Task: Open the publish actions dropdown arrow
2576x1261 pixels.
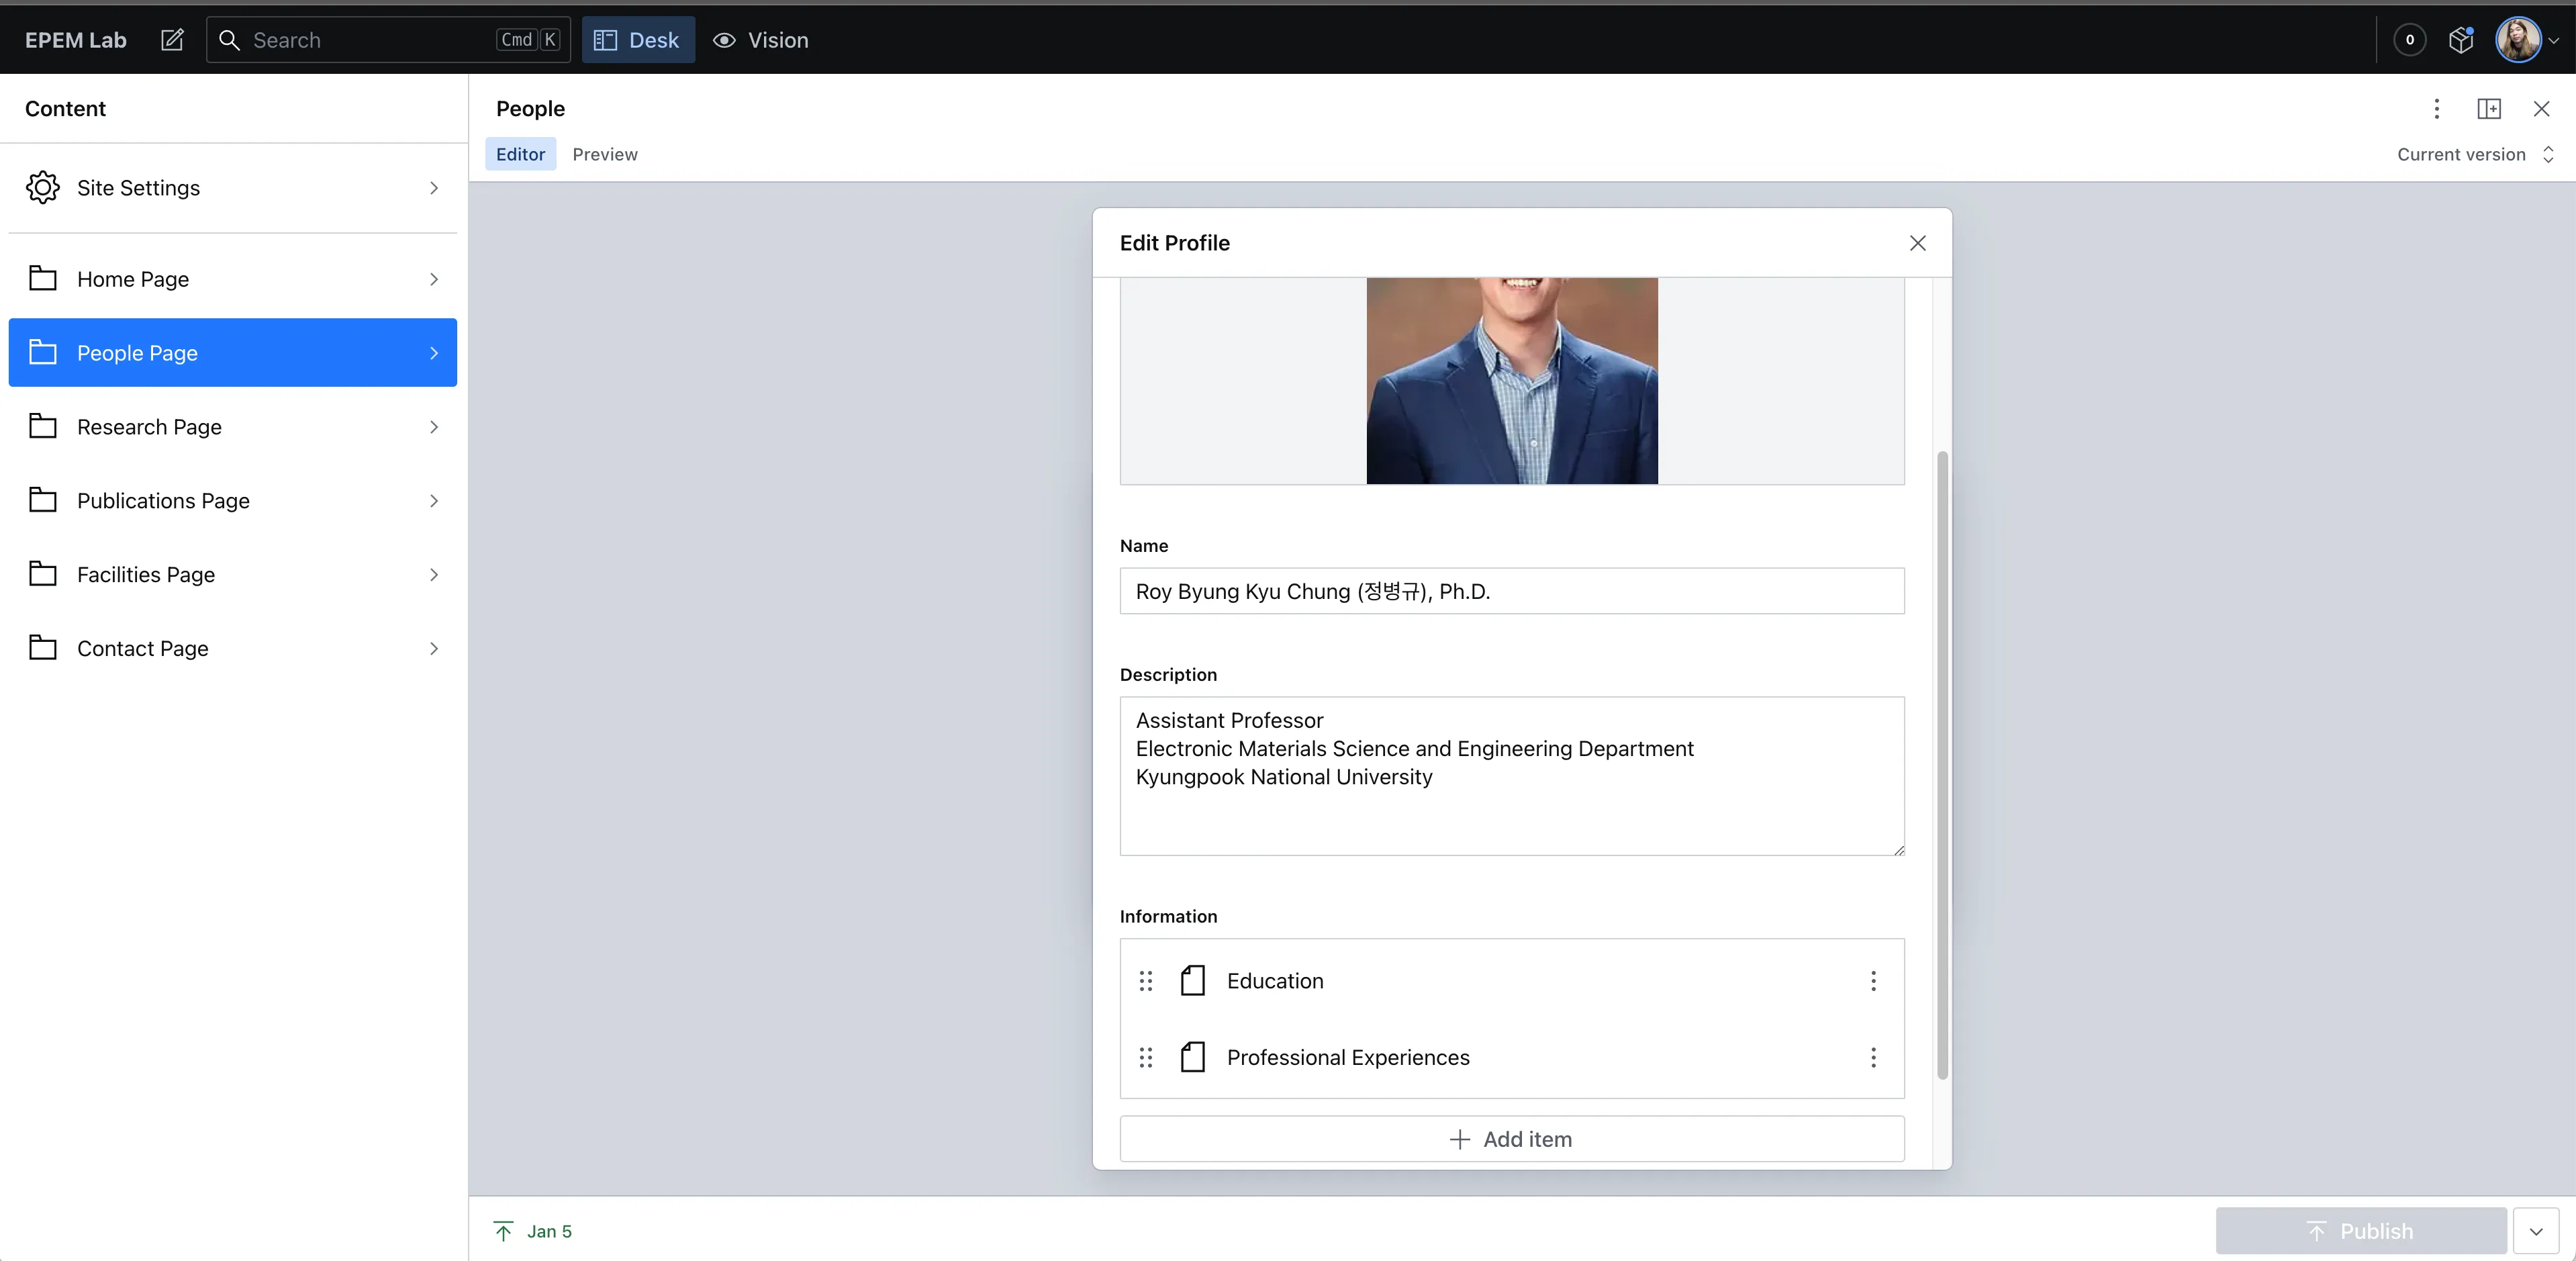Action: coord(2536,1231)
